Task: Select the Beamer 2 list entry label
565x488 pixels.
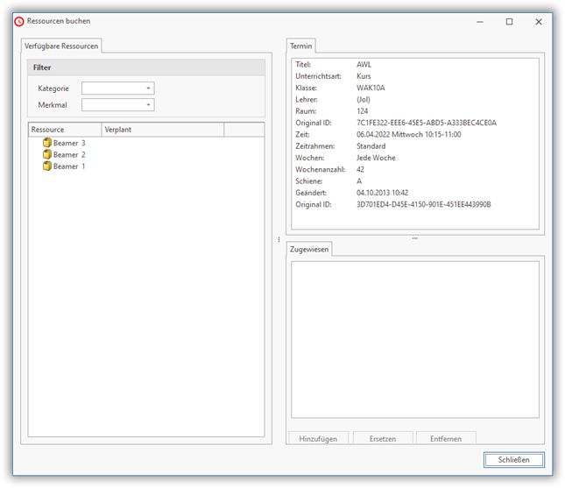Action: pyautogui.click(x=69, y=154)
